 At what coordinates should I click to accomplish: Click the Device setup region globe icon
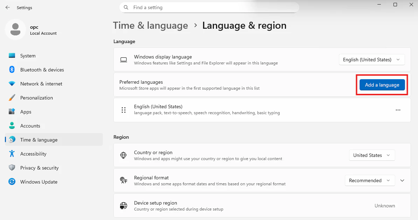coord(124,206)
